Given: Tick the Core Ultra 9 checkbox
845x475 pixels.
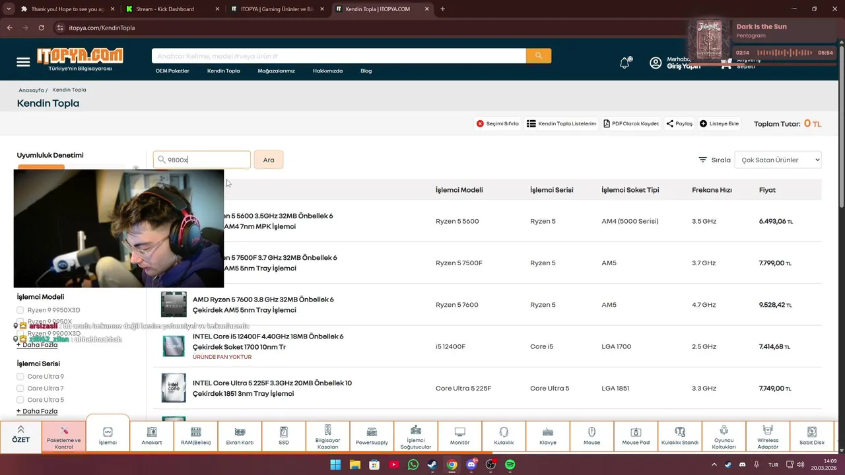Looking at the screenshot, I should [20, 377].
